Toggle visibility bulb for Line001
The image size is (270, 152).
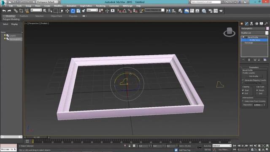click(x=5, y=35)
